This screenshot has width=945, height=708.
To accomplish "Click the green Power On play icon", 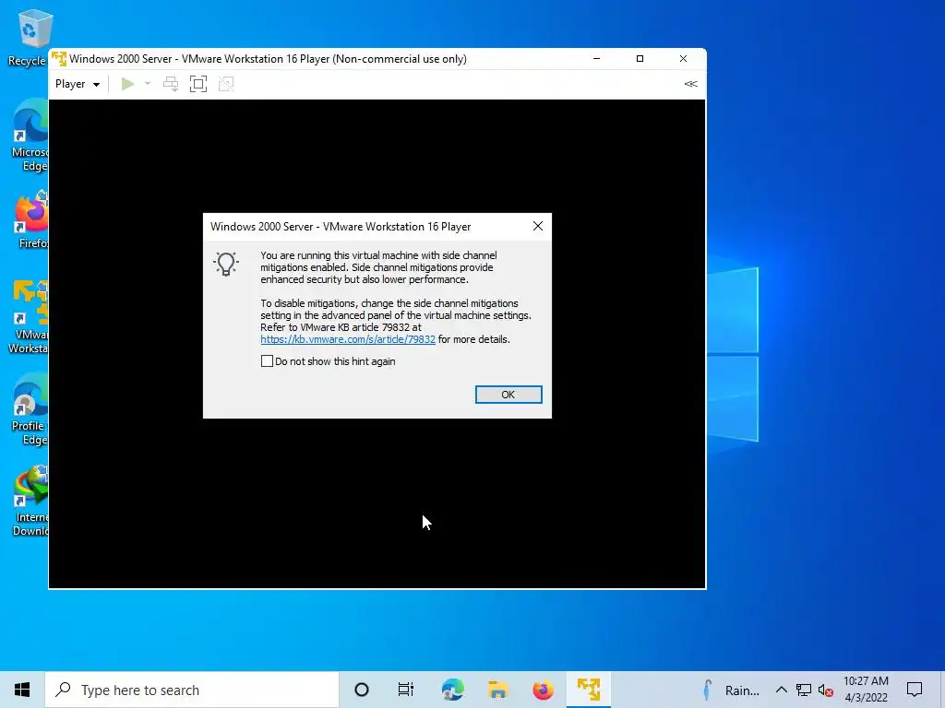I will pos(127,84).
